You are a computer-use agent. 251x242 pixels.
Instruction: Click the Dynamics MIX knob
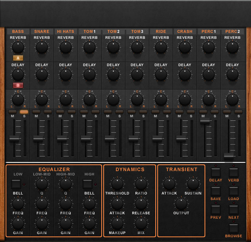point(141,224)
